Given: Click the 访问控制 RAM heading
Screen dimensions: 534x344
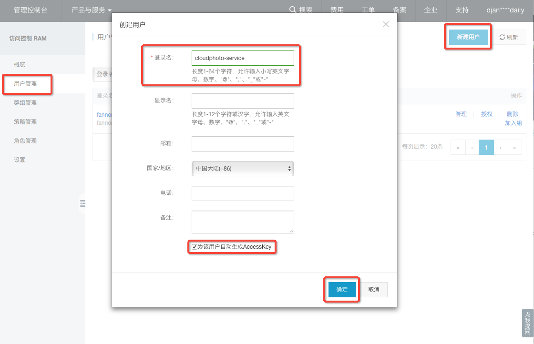Looking at the screenshot, I should (28, 39).
